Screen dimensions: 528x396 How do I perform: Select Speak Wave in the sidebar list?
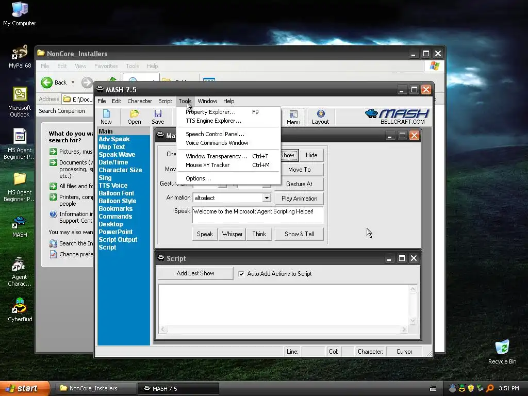pyautogui.click(x=117, y=155)
